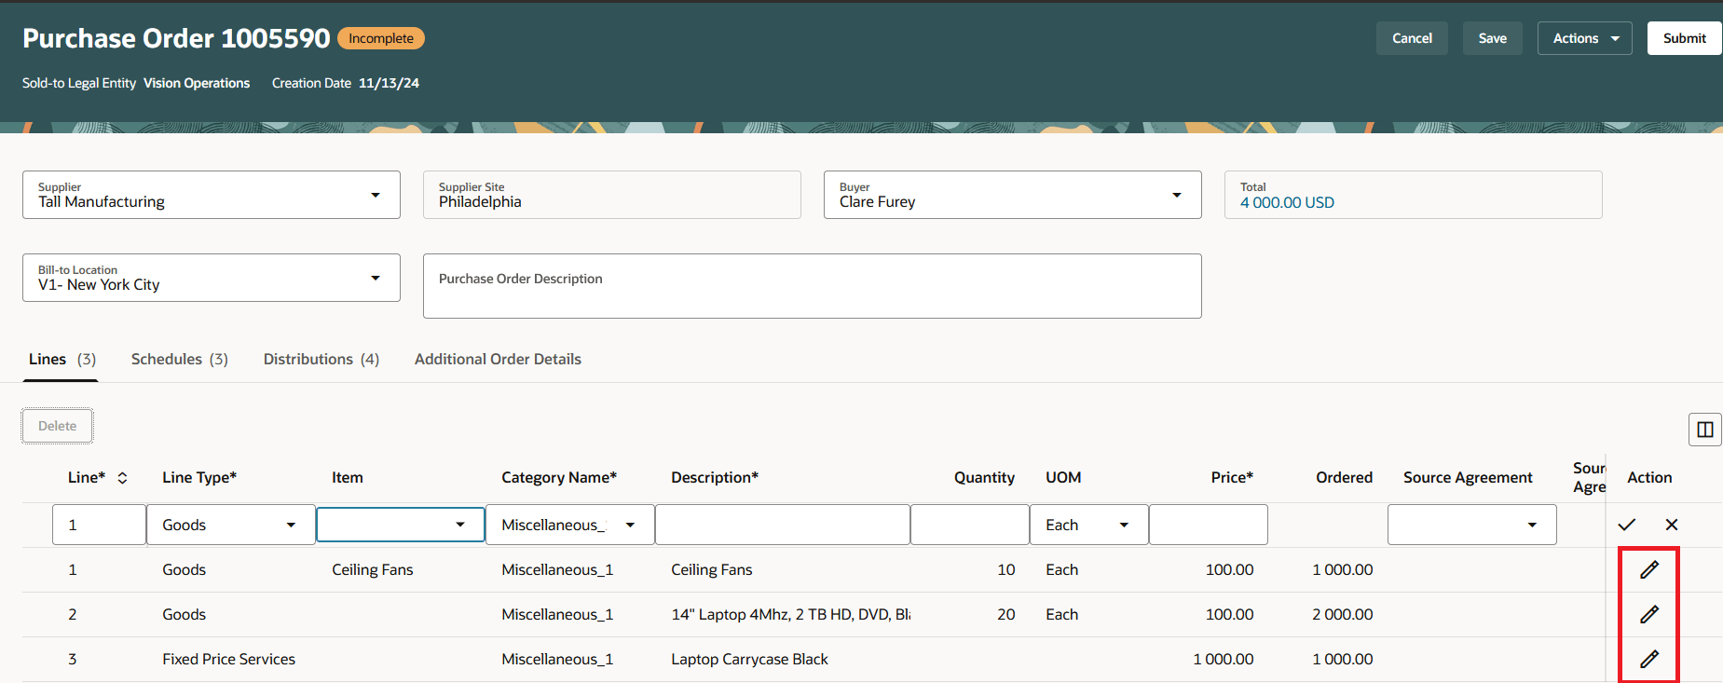The width and height of the screenshot is (1723, 683).
Task: Open the Buyer Clare Furey dropdown
Action: 1177,195
